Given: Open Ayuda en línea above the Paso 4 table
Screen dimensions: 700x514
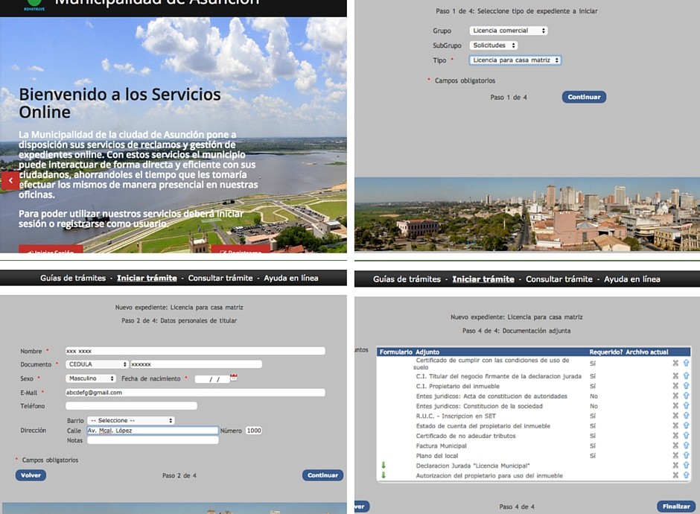Looking at the screenshot, I should 631,279.
